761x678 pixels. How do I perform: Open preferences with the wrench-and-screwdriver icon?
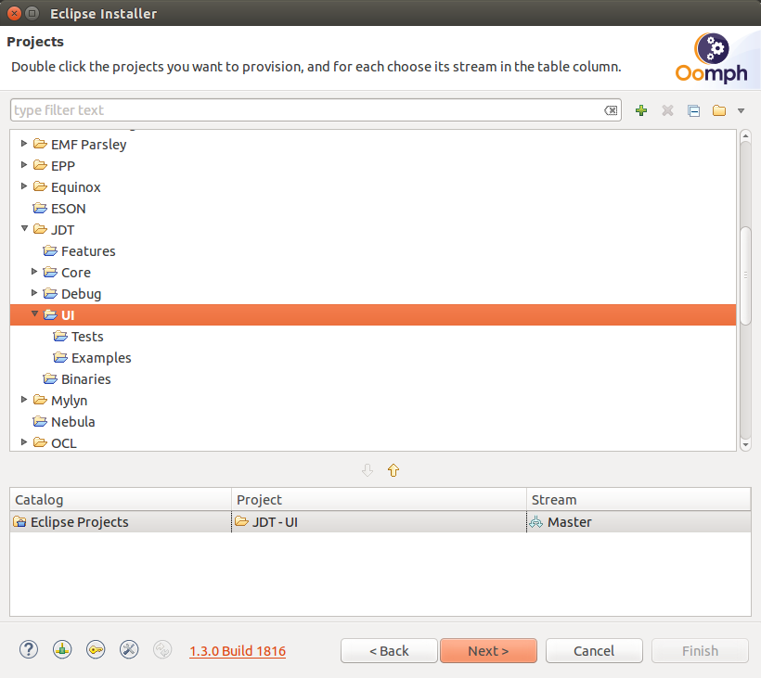click(129, 649)
